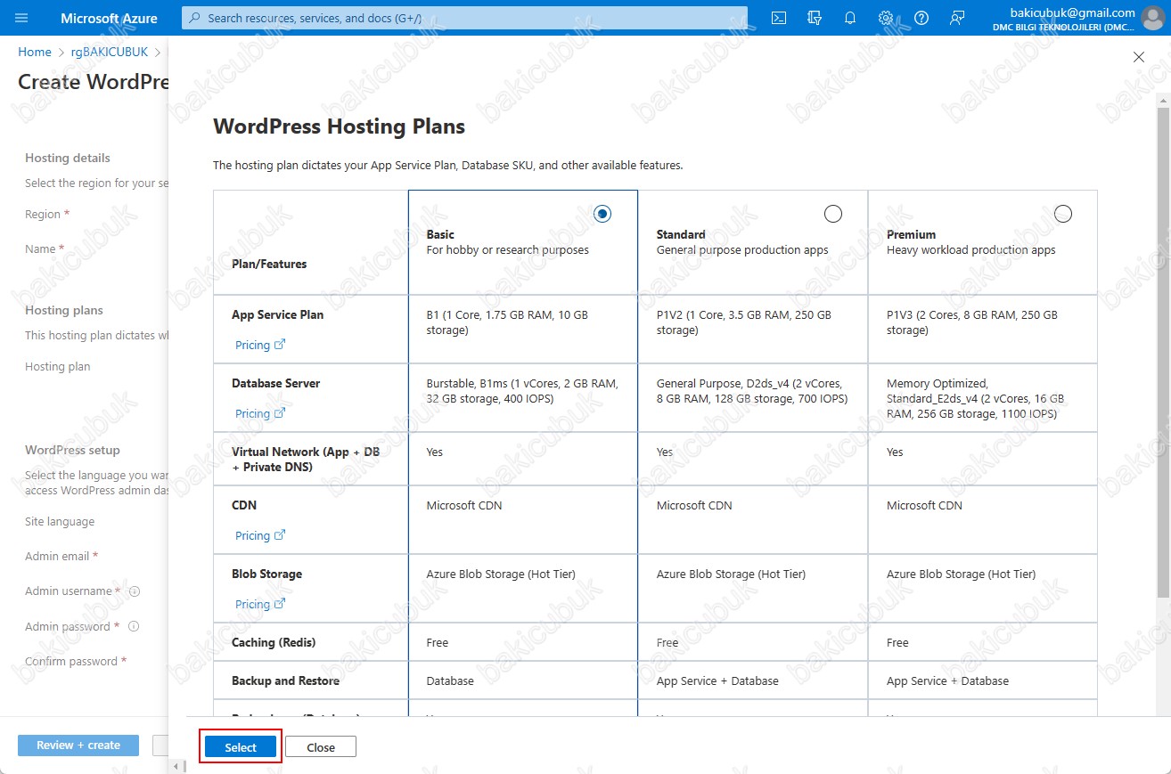1171x774 pixels.
Task: Click the 'P1V3 (2 Cores, 8 GB RAM' cell
Action: (983, 329)
